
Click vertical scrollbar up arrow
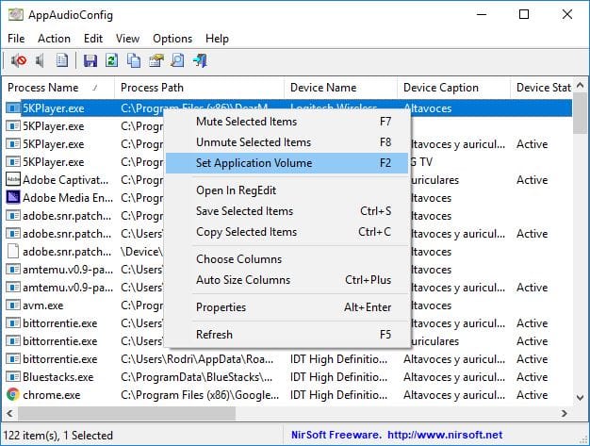[x=581, y=86]
